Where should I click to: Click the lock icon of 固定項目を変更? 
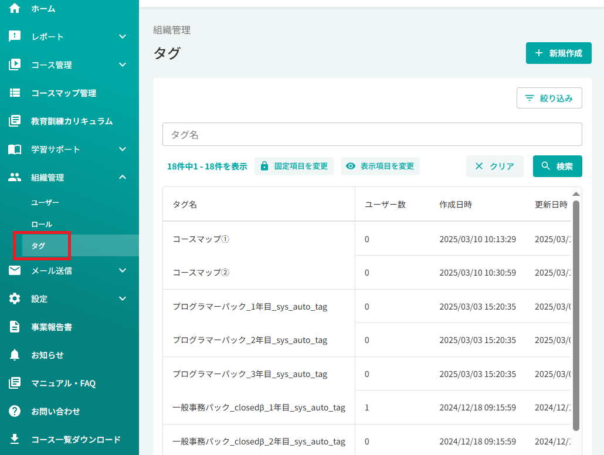(264, 166)
